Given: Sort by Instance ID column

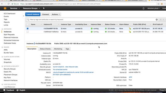Looking at the screenshot, I should point(48,24).
